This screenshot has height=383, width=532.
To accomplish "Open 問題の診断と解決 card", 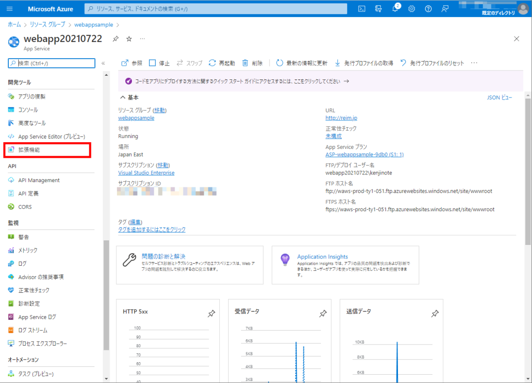I will pos(190,265).
